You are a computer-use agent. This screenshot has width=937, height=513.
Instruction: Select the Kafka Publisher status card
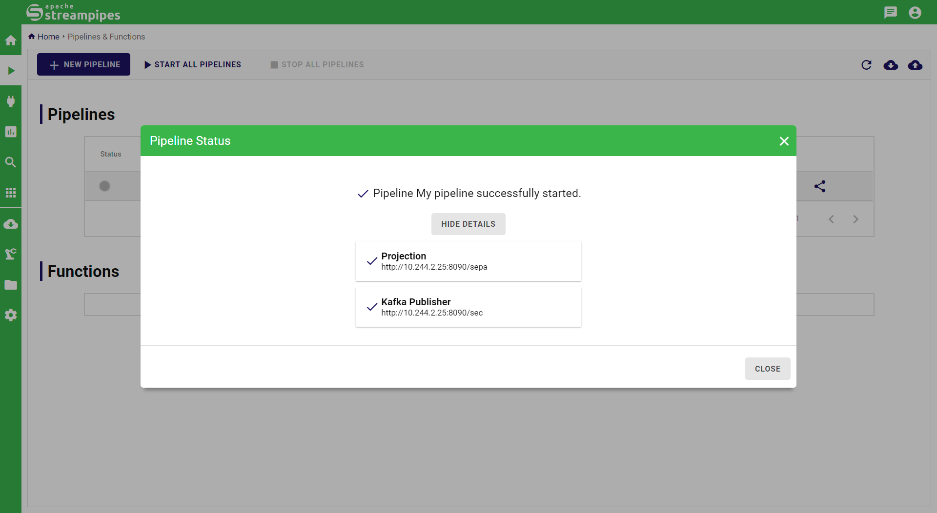click(x=468, y=307)
